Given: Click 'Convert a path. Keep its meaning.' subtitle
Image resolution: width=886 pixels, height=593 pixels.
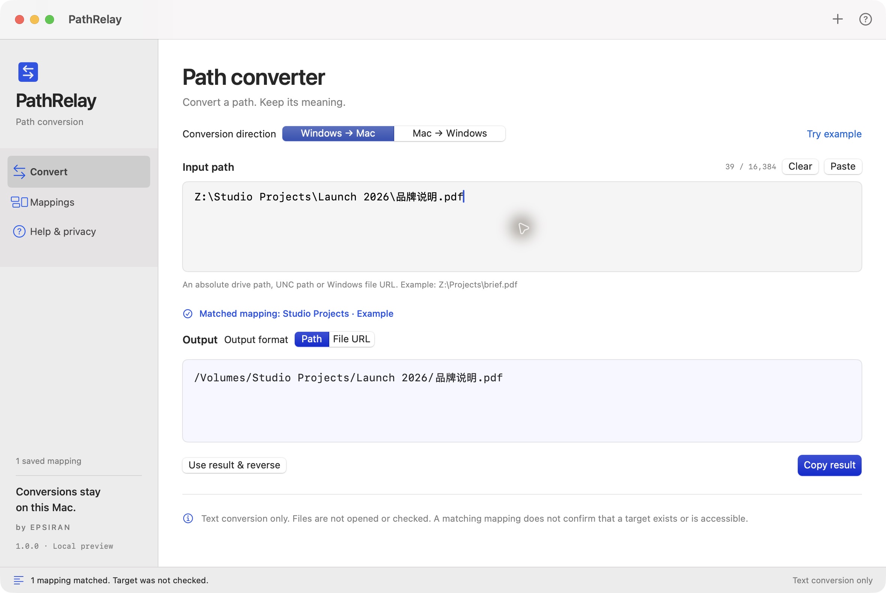Looking at the screenshot, I should (x=264, y=102).
